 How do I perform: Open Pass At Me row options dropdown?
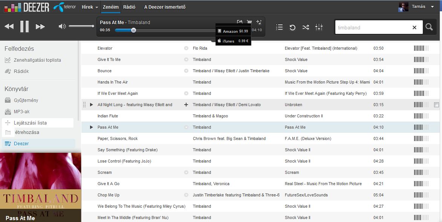tap(186, 127)
